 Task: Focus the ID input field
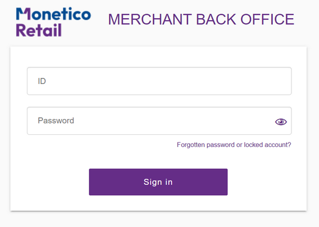point(159,81)
